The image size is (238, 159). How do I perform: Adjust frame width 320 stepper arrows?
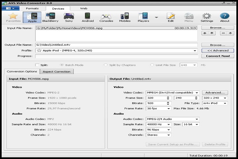click(168, 98)
